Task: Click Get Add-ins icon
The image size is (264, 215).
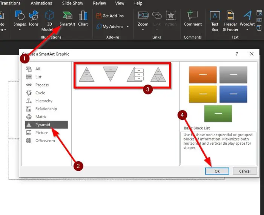Action: pos(99,16)
